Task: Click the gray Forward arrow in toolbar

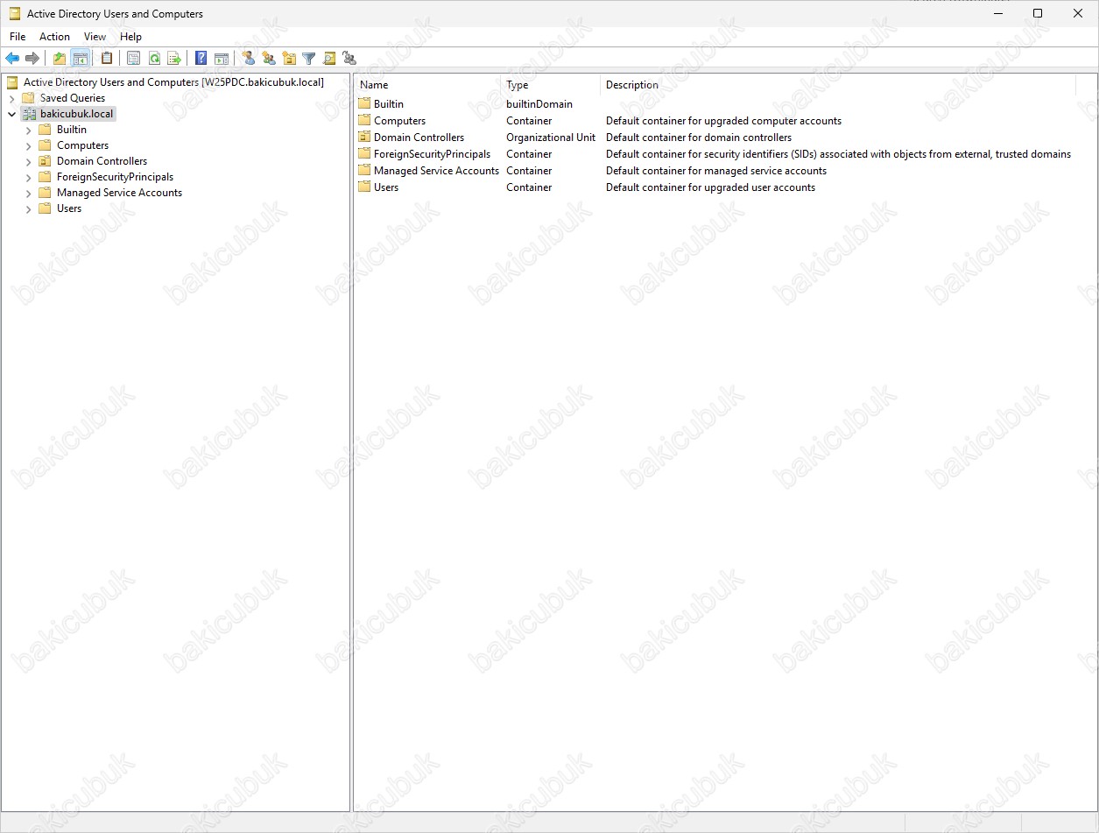Action: point(32,59)
